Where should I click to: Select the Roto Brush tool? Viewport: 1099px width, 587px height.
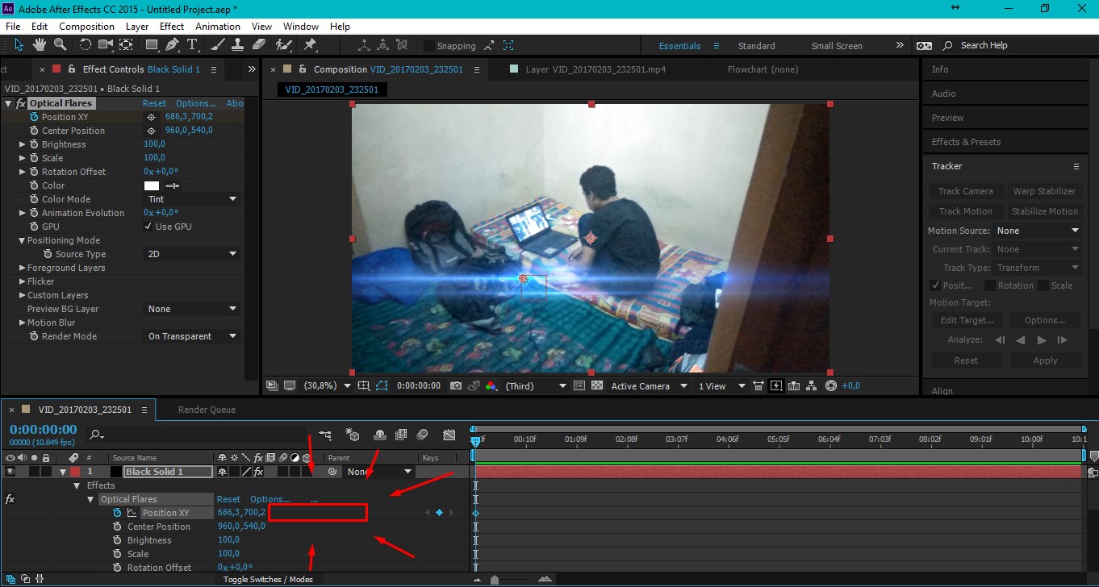coord(283,44)
